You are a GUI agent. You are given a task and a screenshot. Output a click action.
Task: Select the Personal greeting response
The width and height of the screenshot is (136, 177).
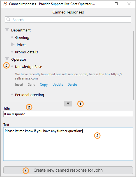(x=29, y=95)
